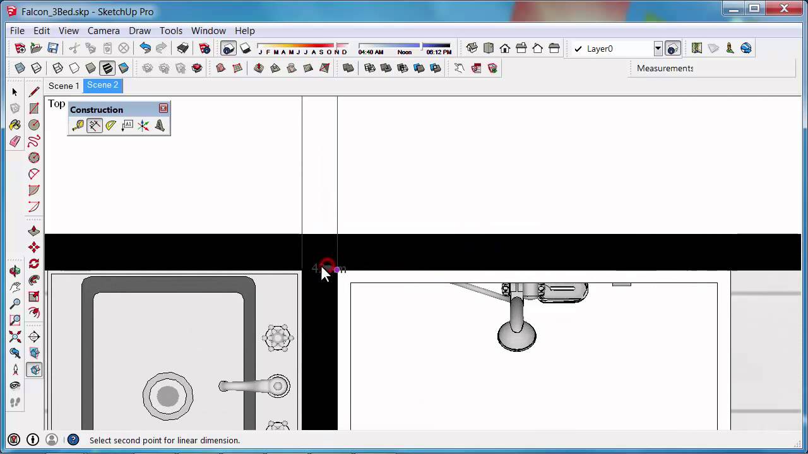Screen dimensions: 808x454
Task: Select the Paint Bucket tool
Action: point(15,125)
